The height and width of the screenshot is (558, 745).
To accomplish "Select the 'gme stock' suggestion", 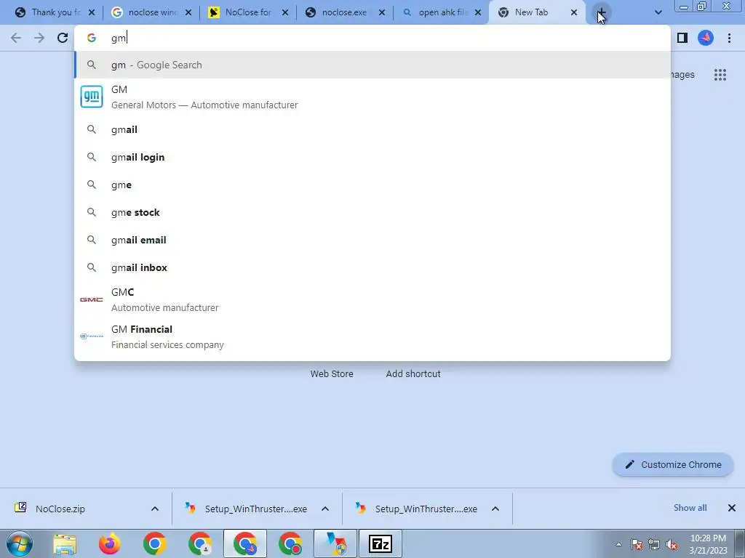I will (372, 212).
